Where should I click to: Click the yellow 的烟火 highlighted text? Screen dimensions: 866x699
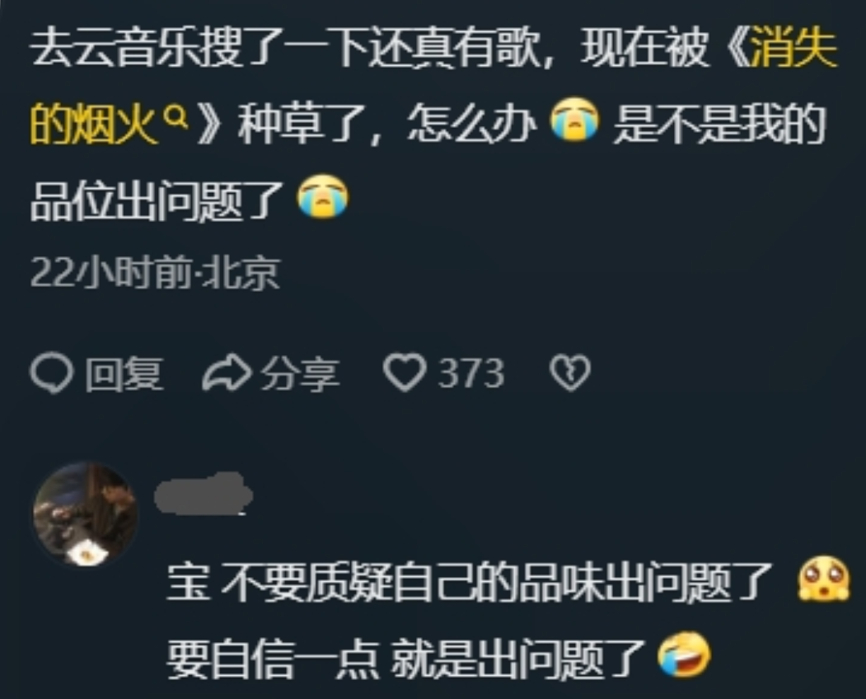click(x=93, y=124)
